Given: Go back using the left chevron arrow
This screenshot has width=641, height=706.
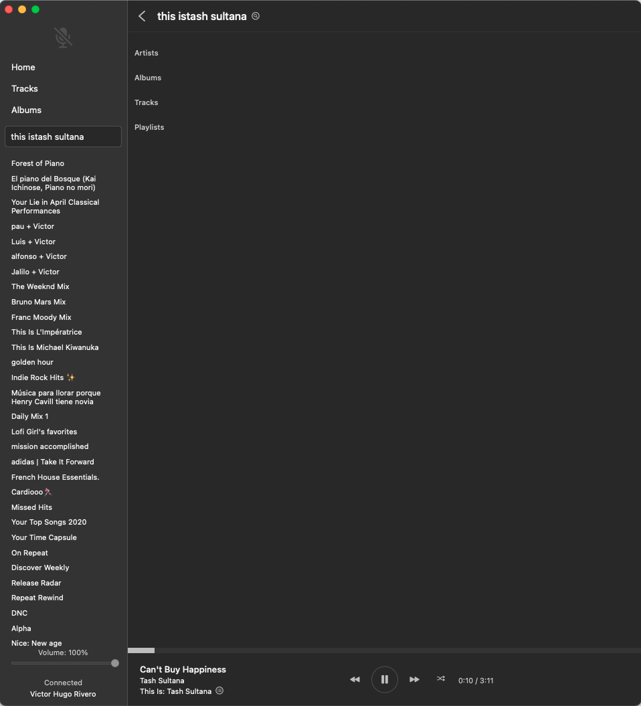Looking at the screenshot, I should (142, 16).
